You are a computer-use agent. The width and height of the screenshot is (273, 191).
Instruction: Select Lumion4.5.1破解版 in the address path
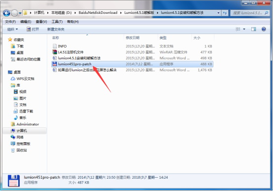click(x=139, y=13)
